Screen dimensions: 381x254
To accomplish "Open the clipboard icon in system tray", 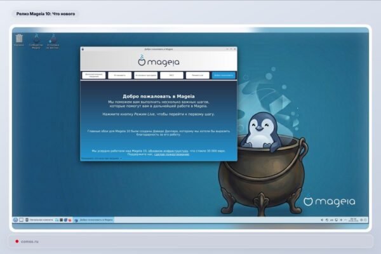I will pyautogui.click(x=327, y=220).
